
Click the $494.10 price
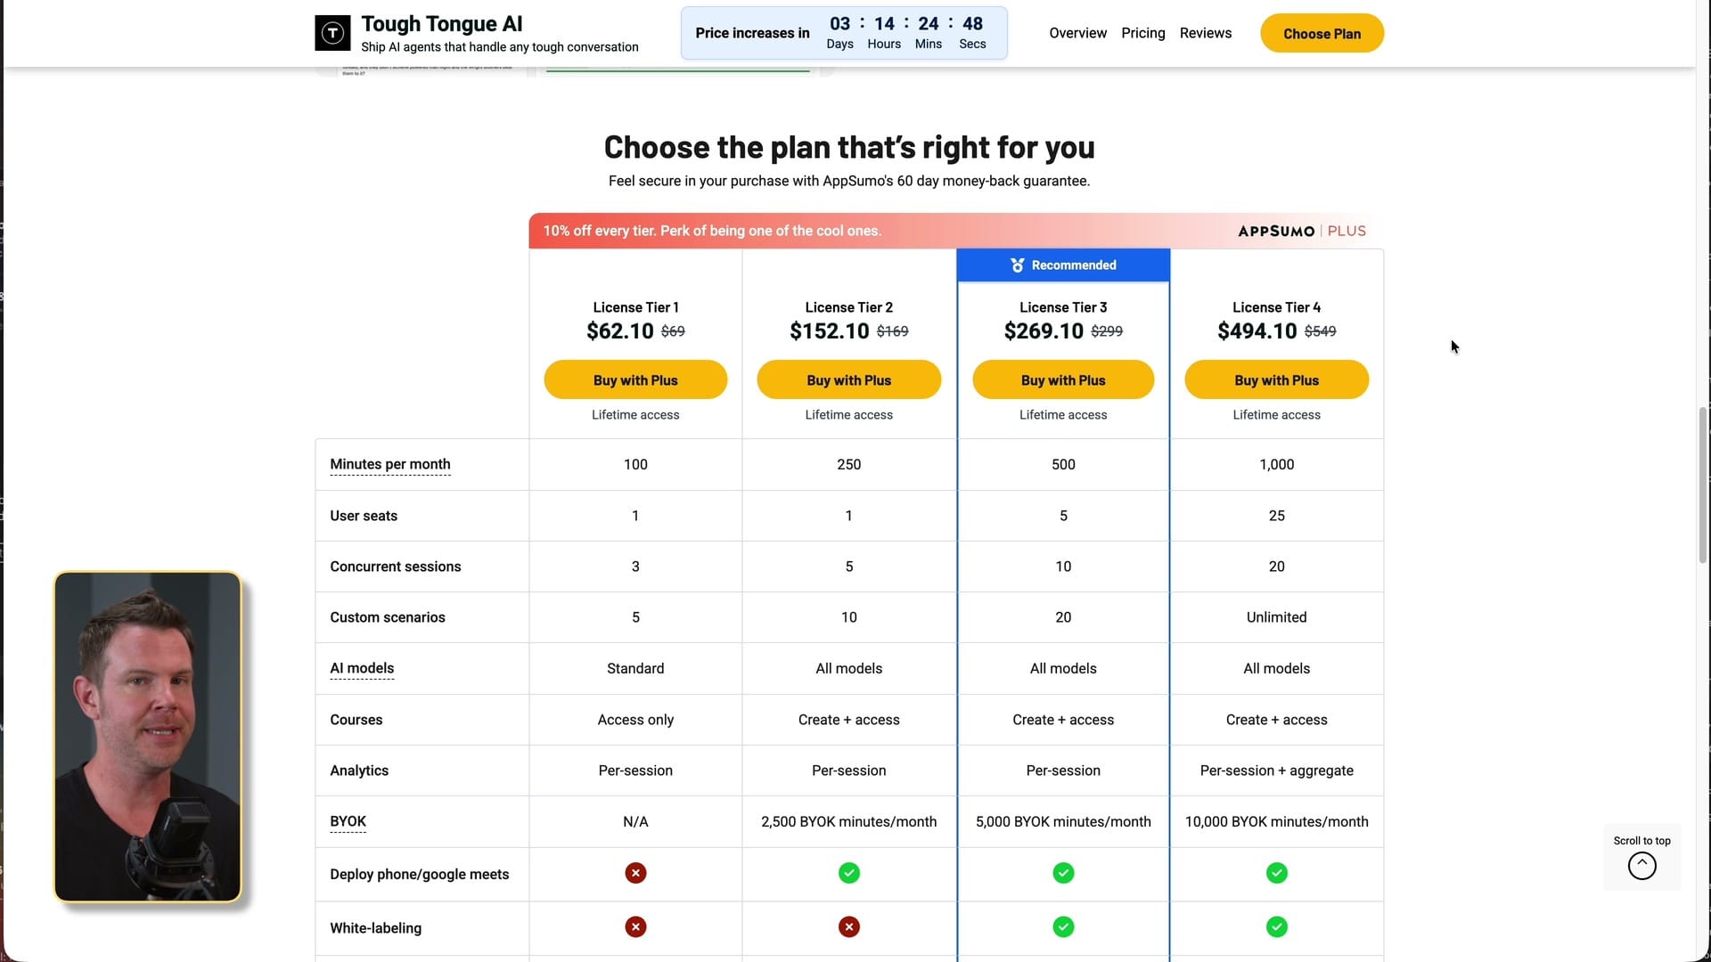pyautogui.click(x=1257, y=331)
